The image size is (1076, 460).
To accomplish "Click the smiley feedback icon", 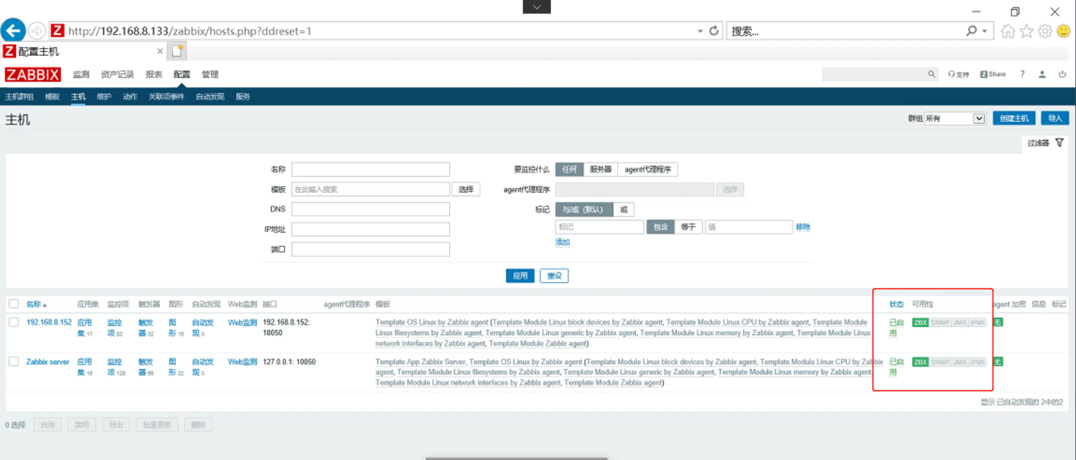I will click(x=1064, y=31).
